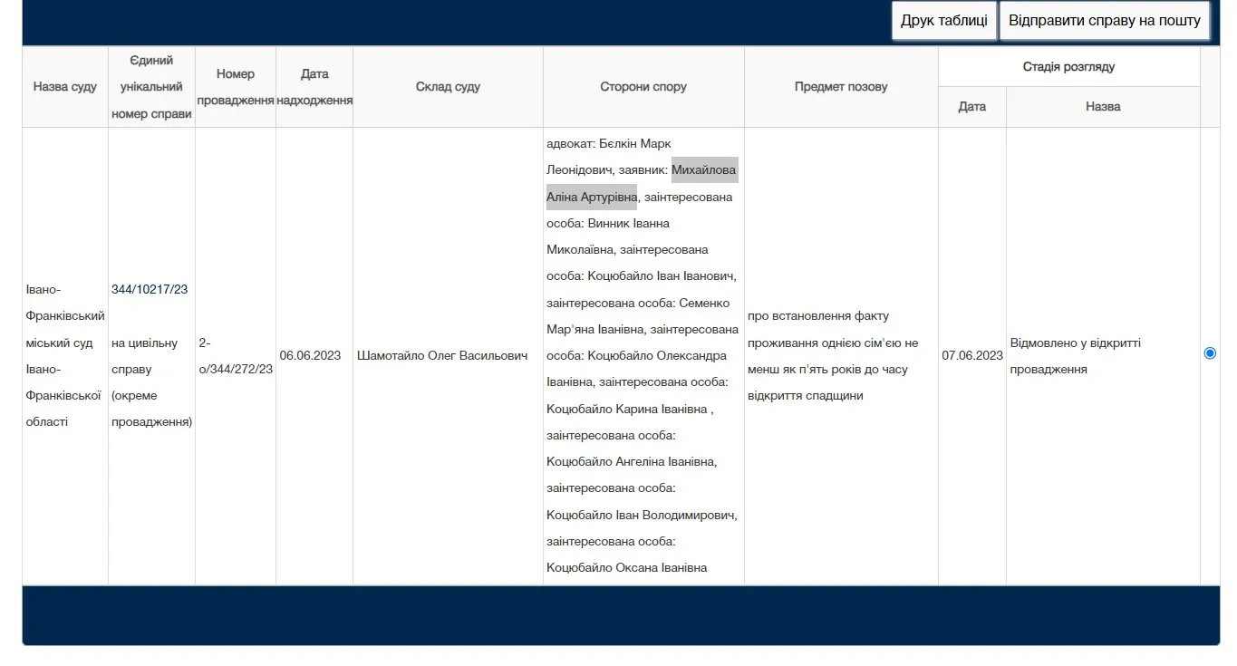Screen dimensions: 1237x666
Task: Click the "Дата надходження" column header
Action: [314, 87]
